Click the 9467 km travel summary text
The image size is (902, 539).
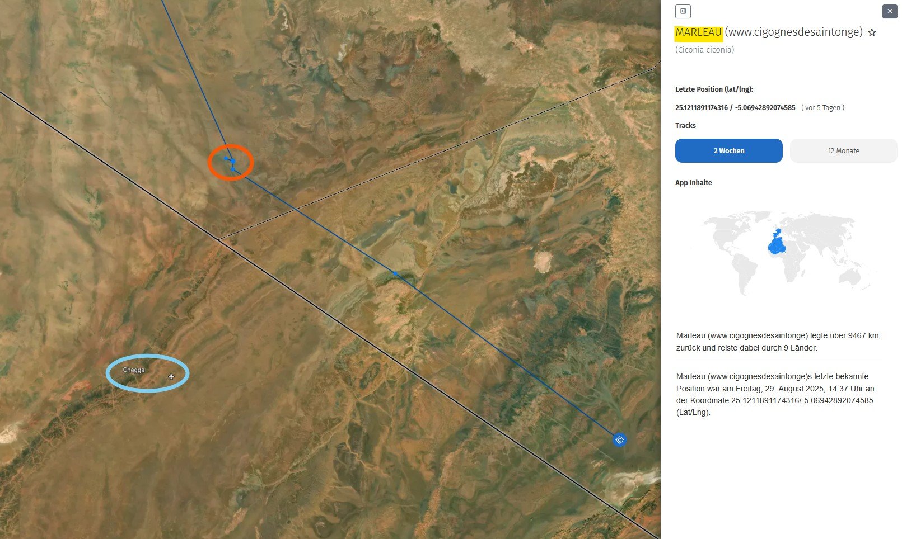point(777,342)
